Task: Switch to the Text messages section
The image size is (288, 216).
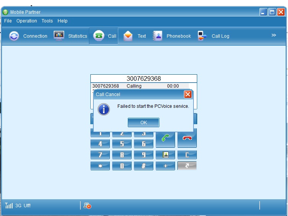Action: tap(135, 36)
